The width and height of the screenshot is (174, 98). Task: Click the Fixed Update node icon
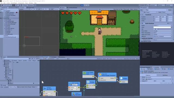click(x=85, y=73)
